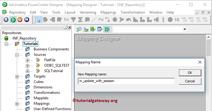Open the Mappings menu
This screenshot has height=111, width=212.
(109, 12)
